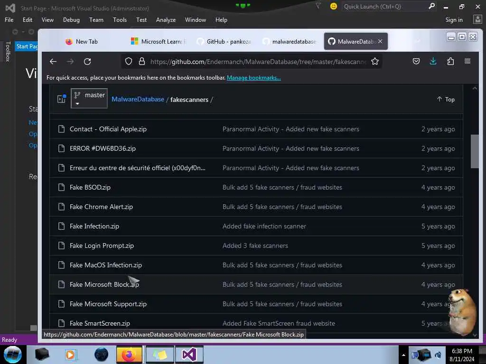Switch to the GitHub - pankoza tab

[224, 42]
